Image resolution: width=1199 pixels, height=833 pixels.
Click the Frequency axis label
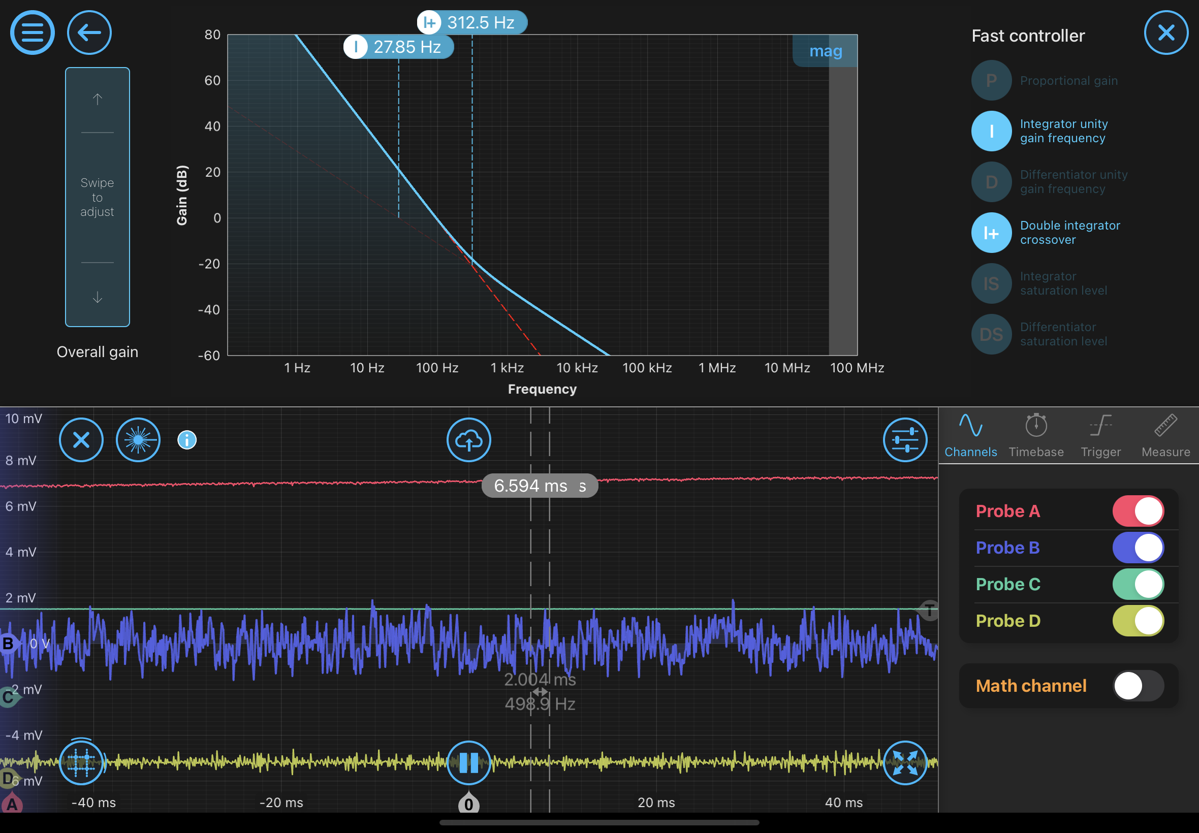point(542,389)
